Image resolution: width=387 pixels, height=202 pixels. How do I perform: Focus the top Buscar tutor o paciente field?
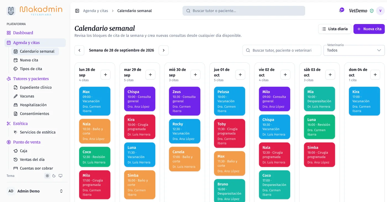tap(244, 11)
